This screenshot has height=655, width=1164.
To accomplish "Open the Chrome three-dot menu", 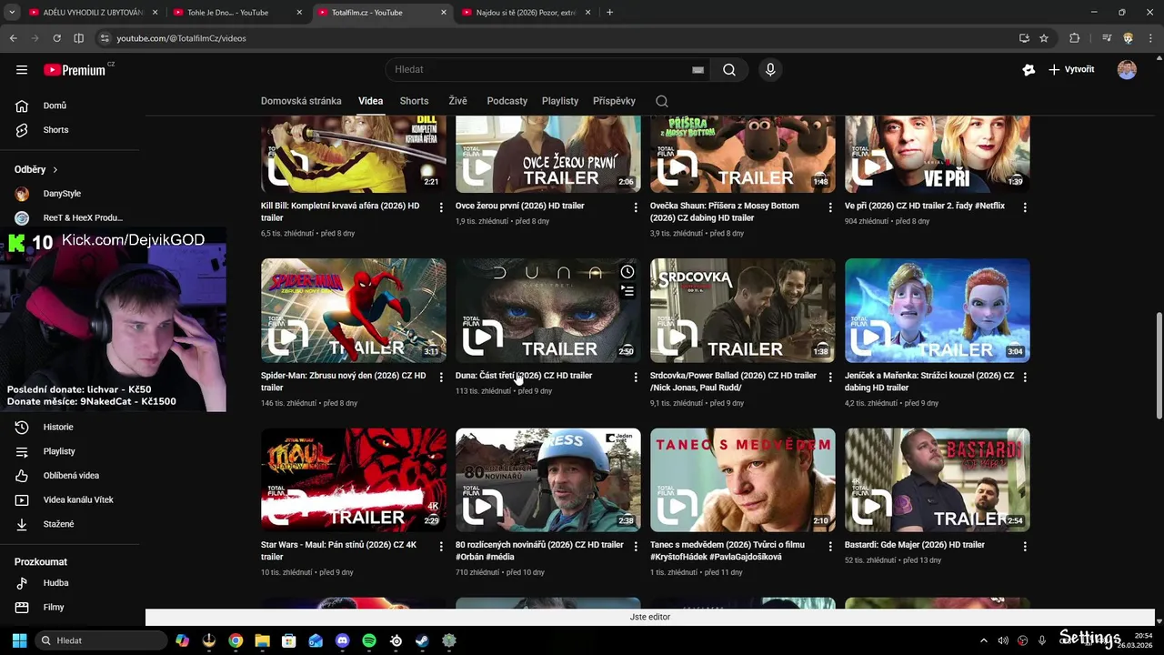I will pos(1149,38).
